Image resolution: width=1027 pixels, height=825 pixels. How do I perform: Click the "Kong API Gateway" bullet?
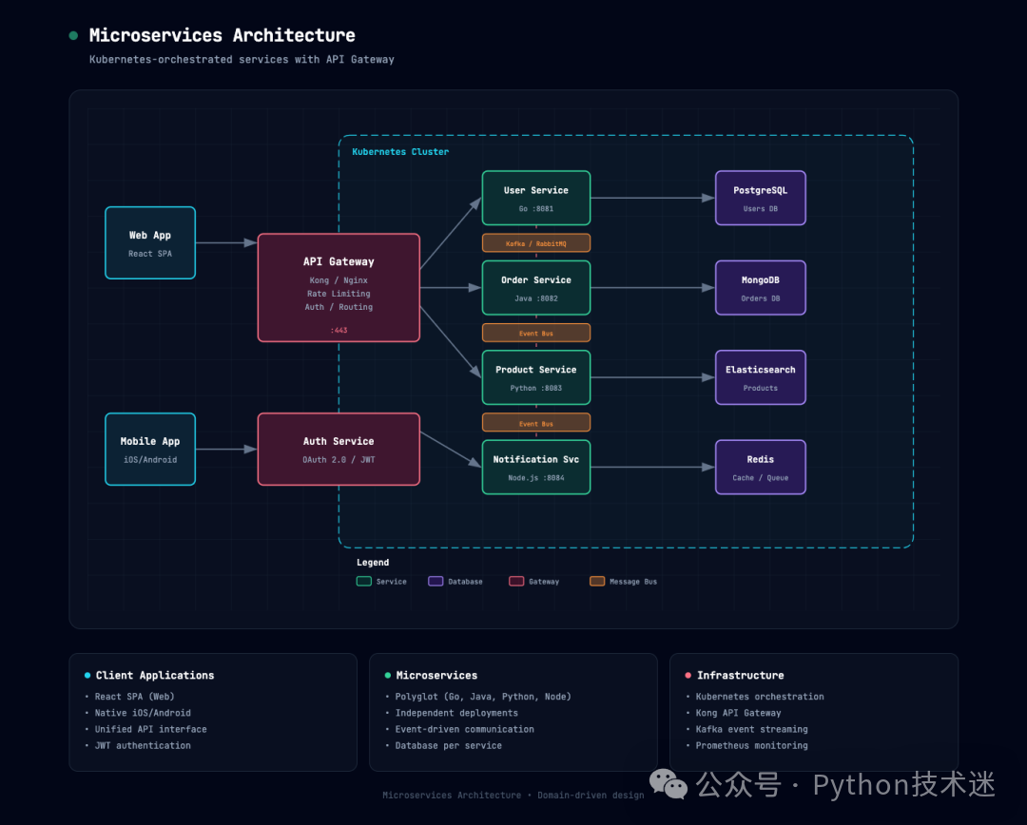[x=738, y=713]
